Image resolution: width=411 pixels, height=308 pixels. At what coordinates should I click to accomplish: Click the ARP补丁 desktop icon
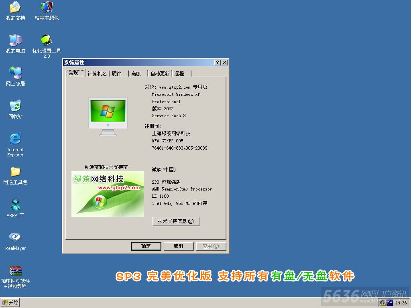pyautogui.click(x=15, y=208)
